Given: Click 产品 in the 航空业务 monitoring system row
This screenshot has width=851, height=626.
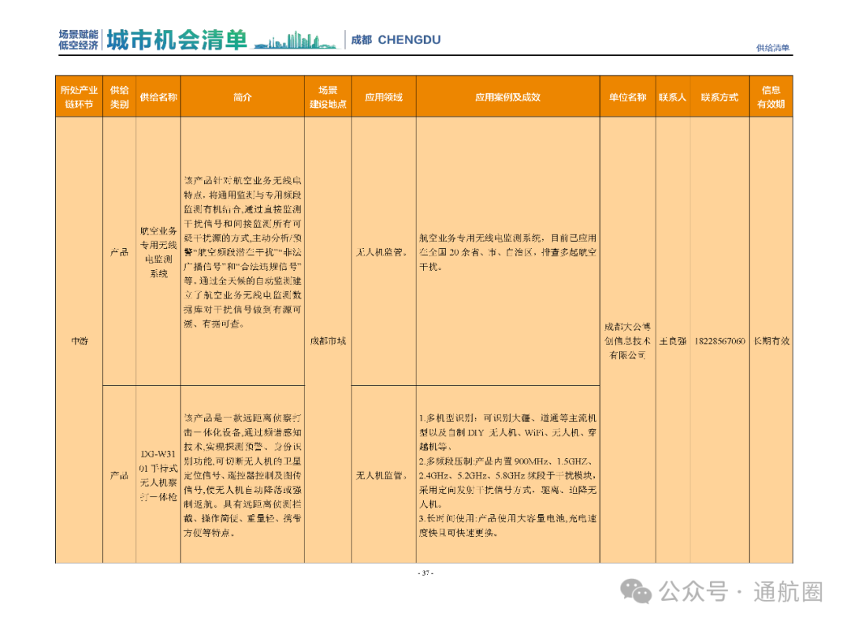Looking at the screenshot, I should coord(120,252).
